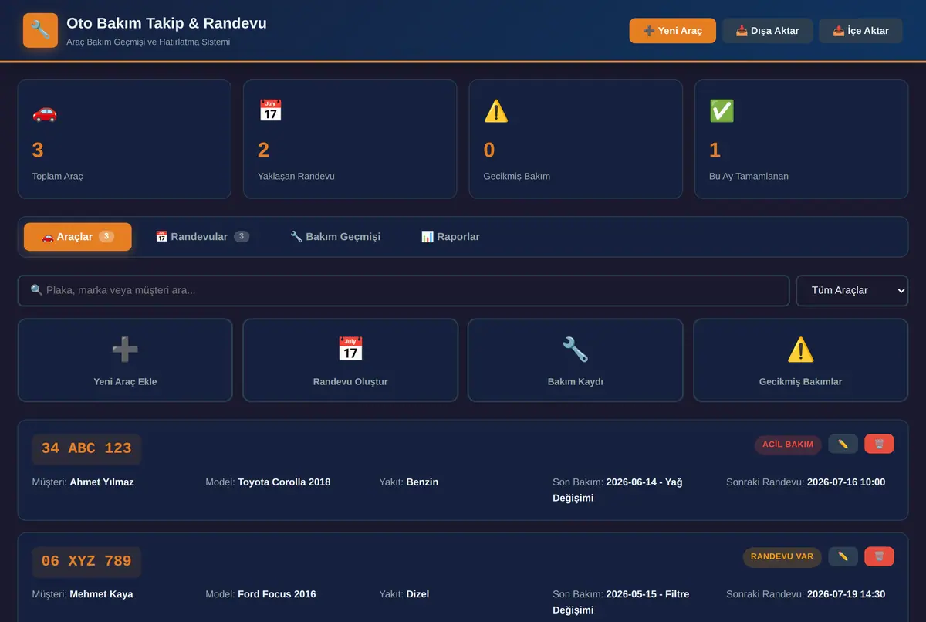
Task: Click the Yeni Araç button in header
Action: coord(673,31)
